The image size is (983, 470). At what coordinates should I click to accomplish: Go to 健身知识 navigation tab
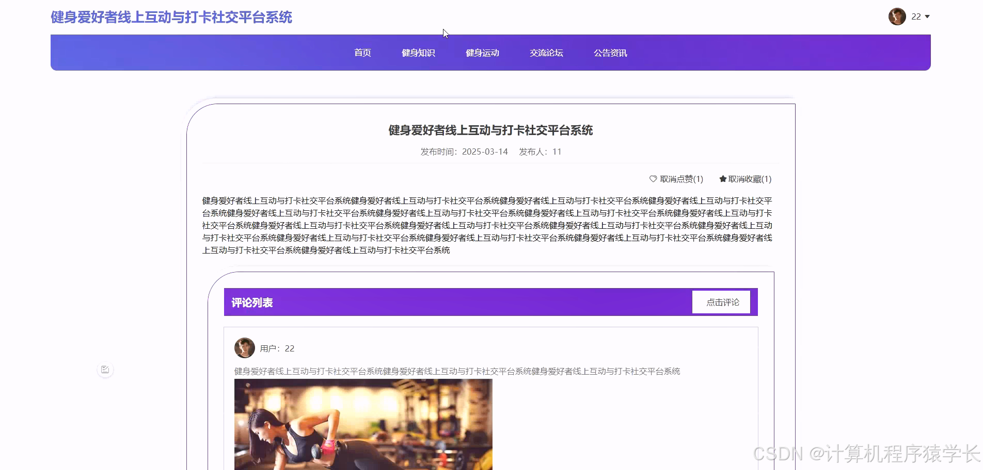coord(418,53)
